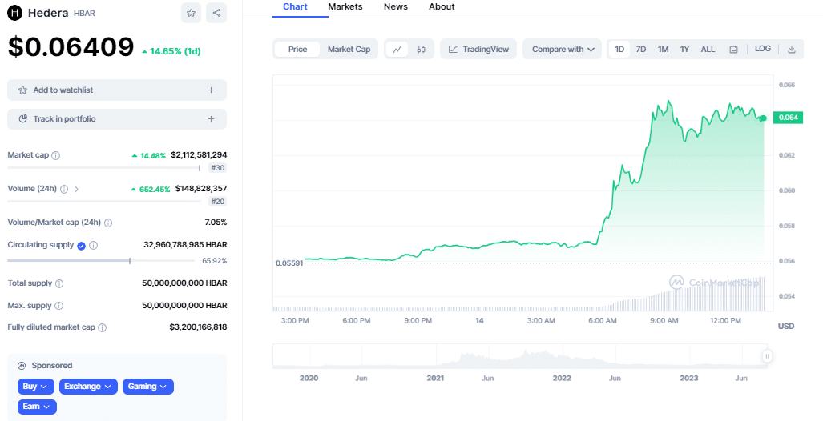
Task: Select ALL time range
Action: 708,50
